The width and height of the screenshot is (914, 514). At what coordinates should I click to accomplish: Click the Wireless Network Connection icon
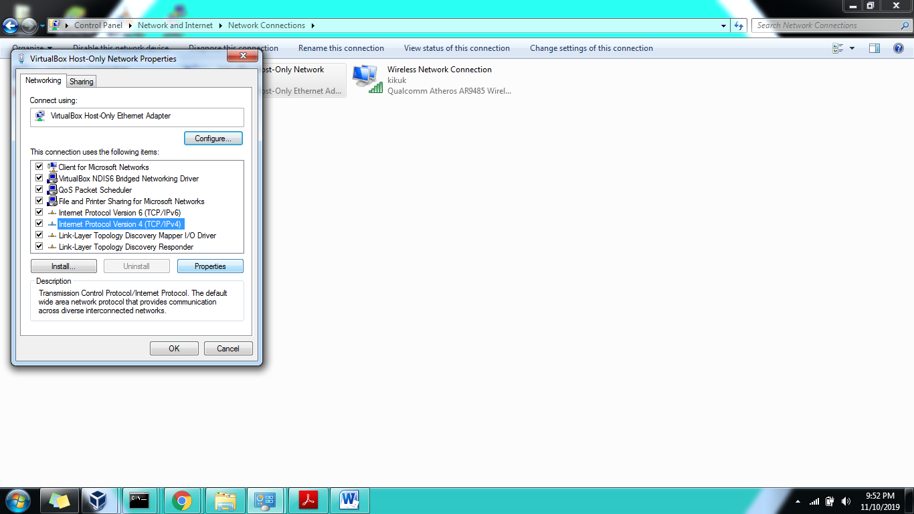click(367, 80)
